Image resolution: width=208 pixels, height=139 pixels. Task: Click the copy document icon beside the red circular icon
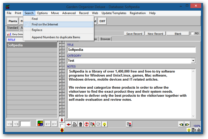click(93, 124)
